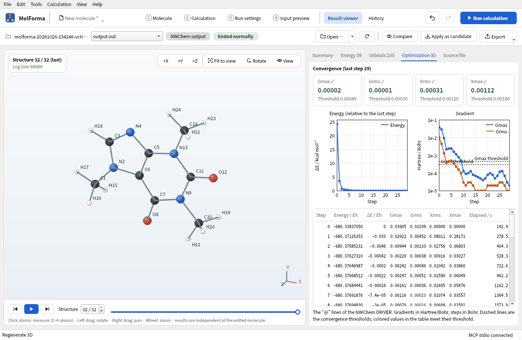This screenshot has height=340, width=522.
Task: Align the view along the +Z axis
Action: coord(195,61)
